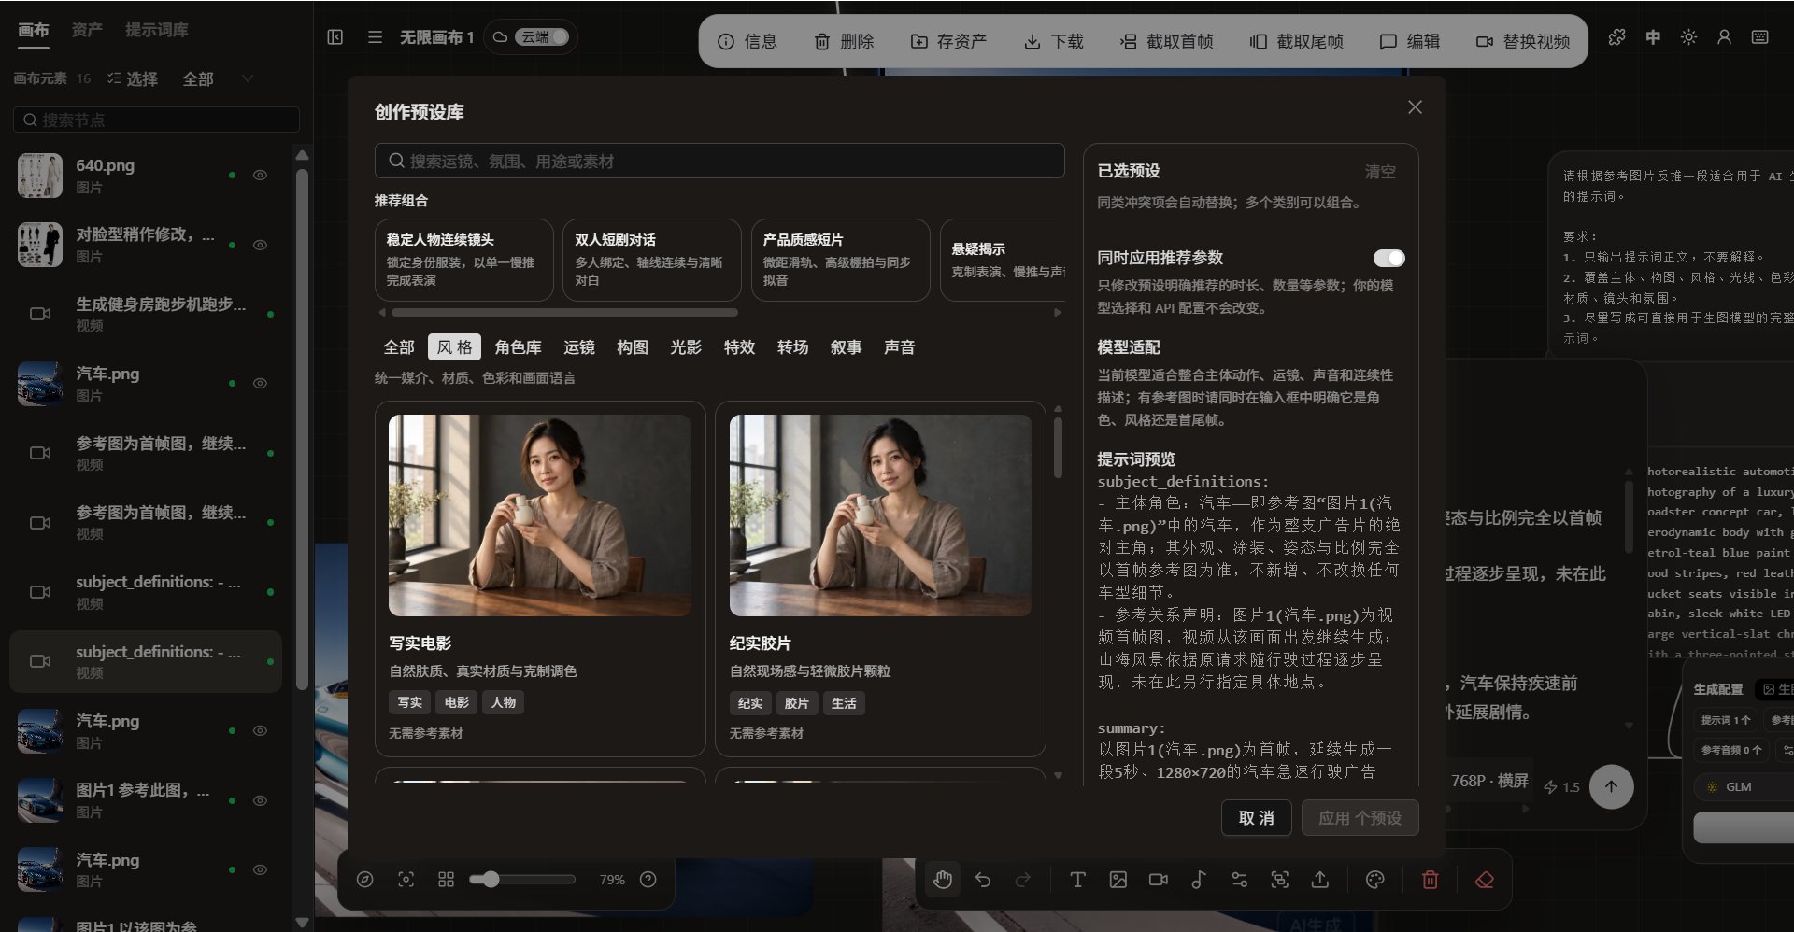The width and height of the screenshot is (1794, 932).
Task: Toggle the 云端 cloud switch
Action: click(542, 37)
